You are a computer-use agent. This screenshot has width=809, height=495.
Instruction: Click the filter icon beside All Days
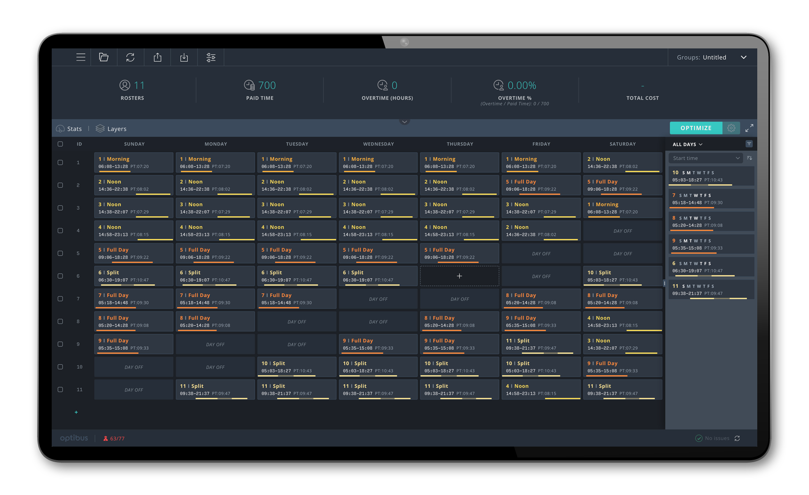point(749,144)
